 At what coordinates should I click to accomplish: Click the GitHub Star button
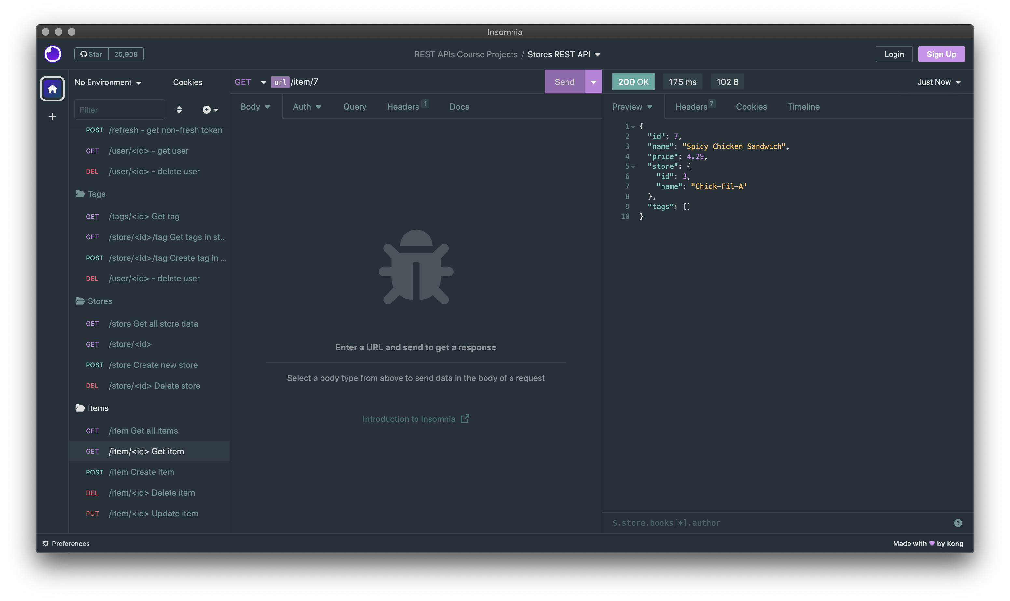[x=91, y=54]
